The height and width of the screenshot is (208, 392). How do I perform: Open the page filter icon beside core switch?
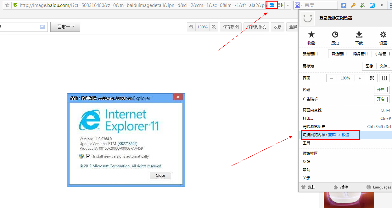point(280,5)
